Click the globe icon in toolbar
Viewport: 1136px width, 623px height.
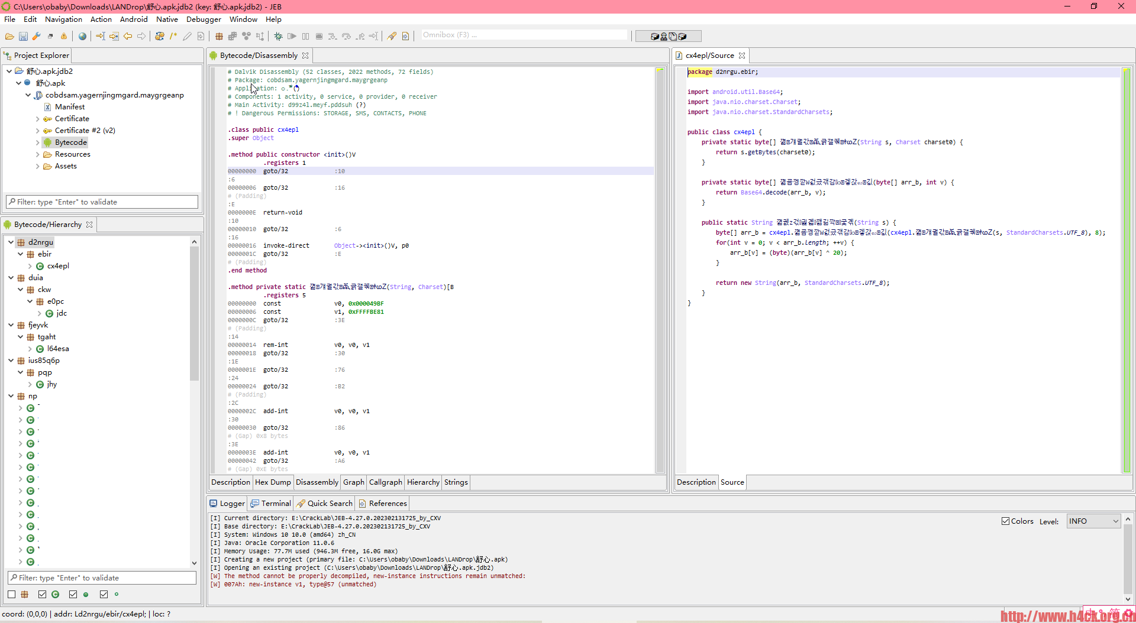click(82, 37)
